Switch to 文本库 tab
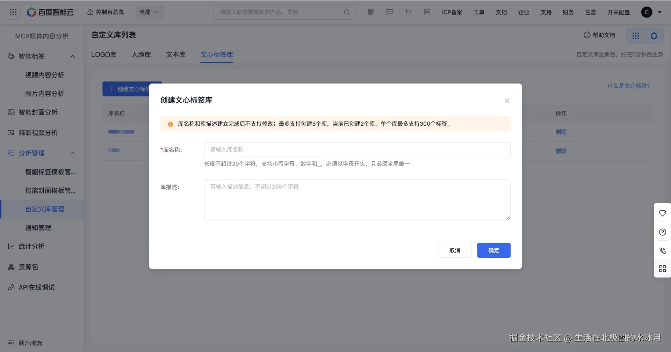The image size is (671, 352). pos(176,55)
